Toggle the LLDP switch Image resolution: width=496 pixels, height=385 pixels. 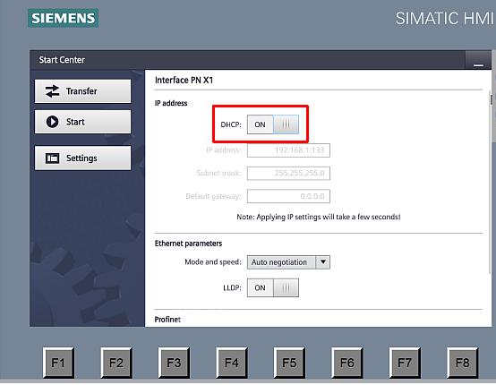point(273,287)
